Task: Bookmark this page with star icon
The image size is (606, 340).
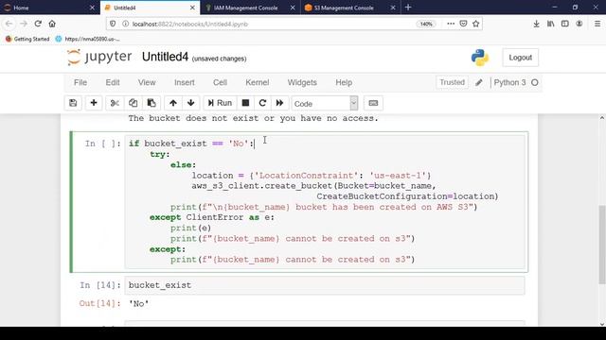Action: click(x=475, y=24)
